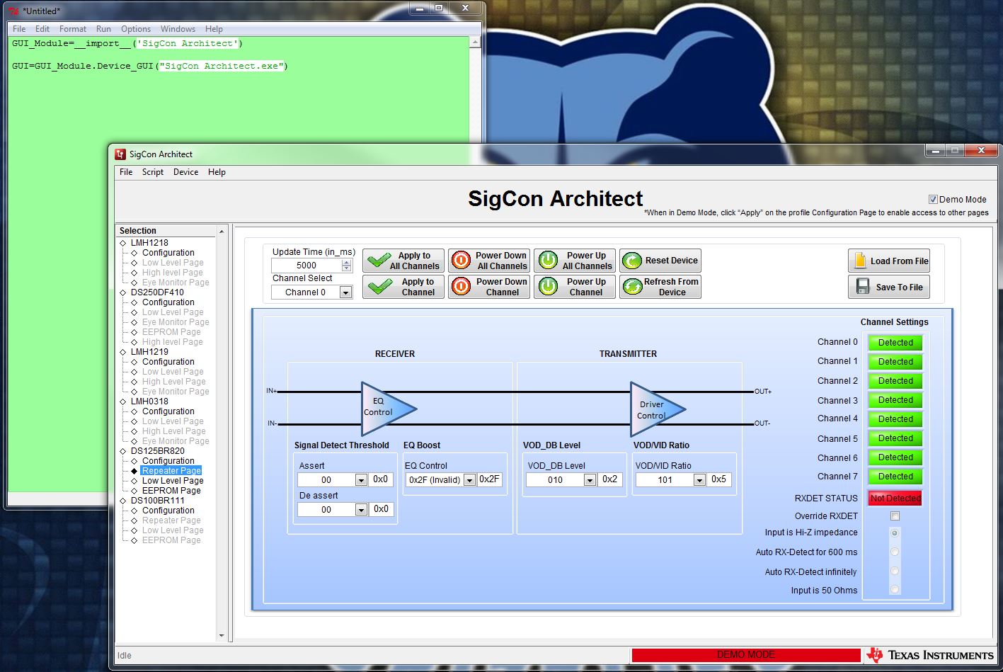1003x672 pixels.
Task: Click the Channel 5 Detected indicator
Action: point(895,438)
